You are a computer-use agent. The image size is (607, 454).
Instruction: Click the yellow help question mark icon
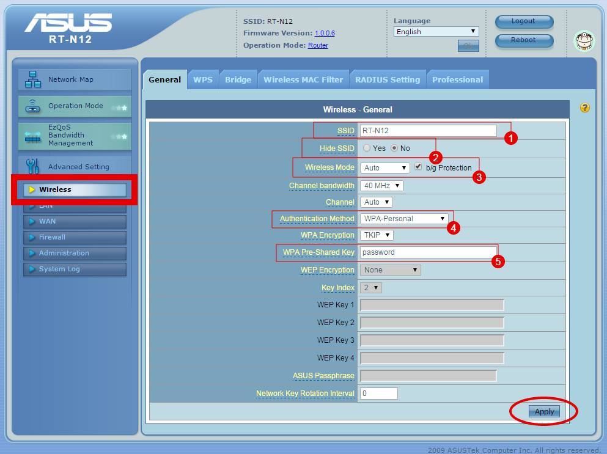[x=585, y=108]
